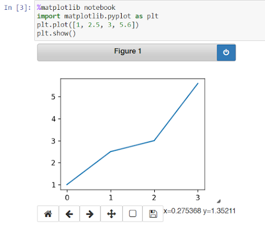Go forward to next view arrow
Viewport: 265px width, 228px height.
pos(90,214)
